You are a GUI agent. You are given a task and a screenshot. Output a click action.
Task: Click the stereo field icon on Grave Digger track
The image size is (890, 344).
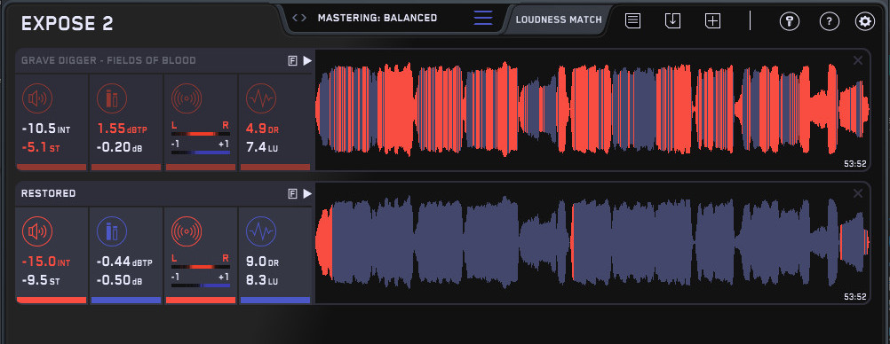[x=187, y=98]
